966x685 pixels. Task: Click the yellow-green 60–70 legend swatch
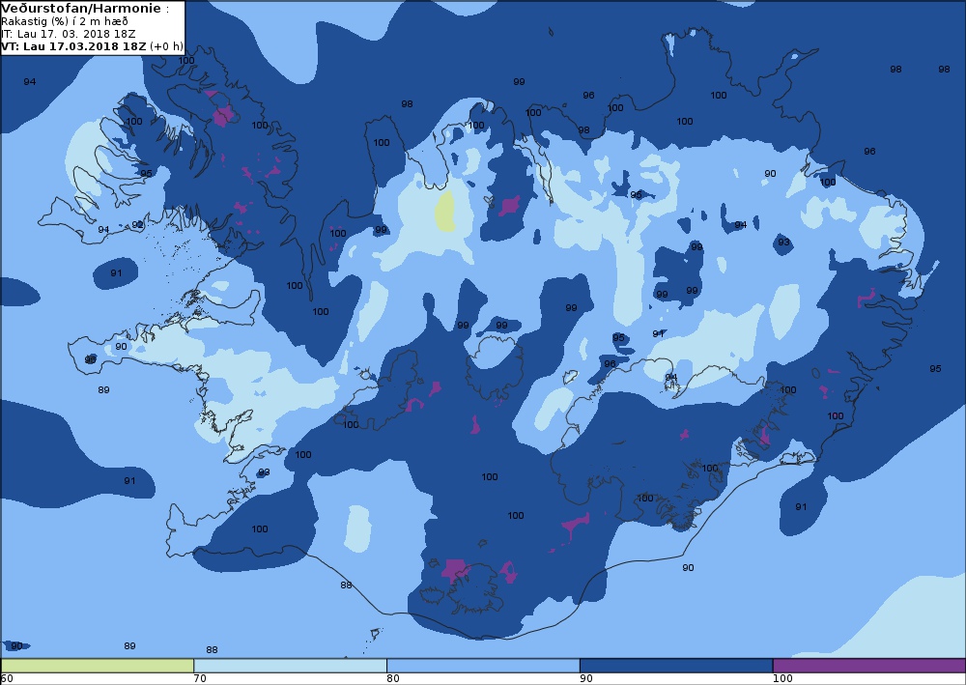coord(98,666)
